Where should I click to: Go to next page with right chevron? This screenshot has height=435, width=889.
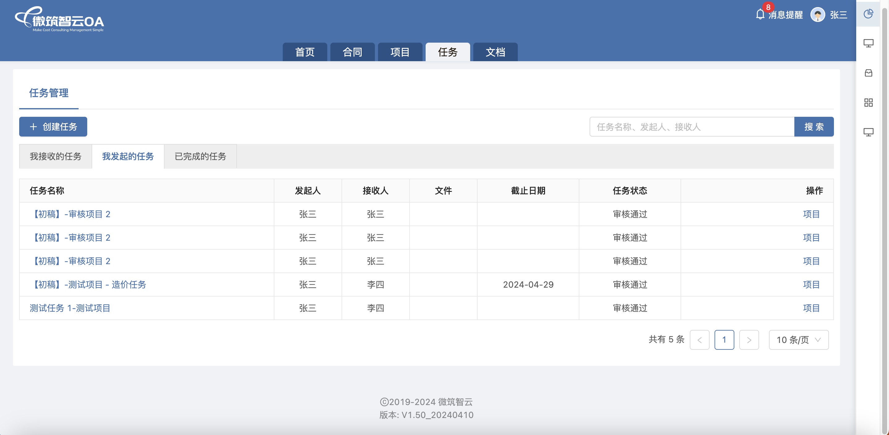tap(749, 340)
